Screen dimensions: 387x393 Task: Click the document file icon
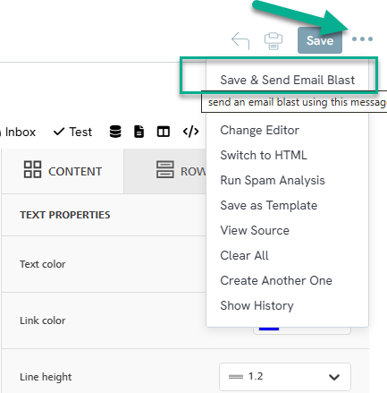(x=139, y=132)
